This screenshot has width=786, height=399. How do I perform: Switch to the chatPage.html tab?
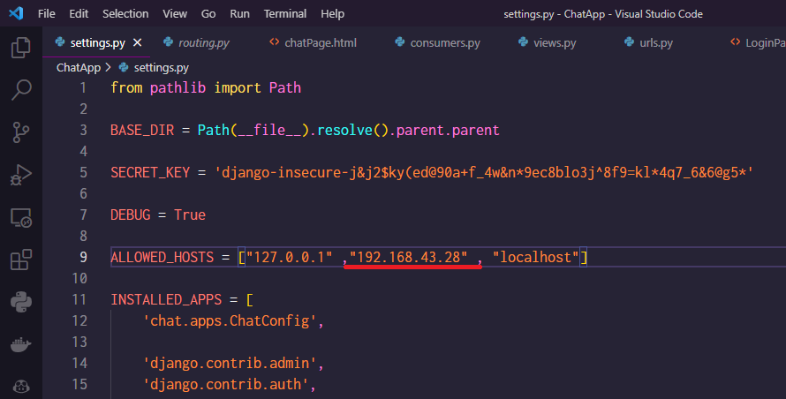[314, 43]
